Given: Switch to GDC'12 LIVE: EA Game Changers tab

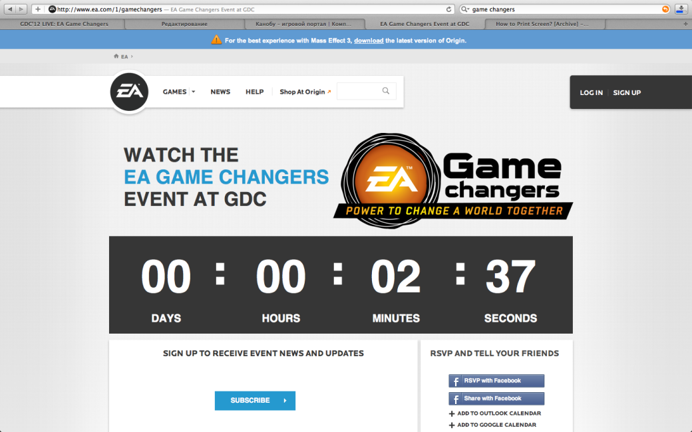Looking at the screenshot, I should click(64, 24).
